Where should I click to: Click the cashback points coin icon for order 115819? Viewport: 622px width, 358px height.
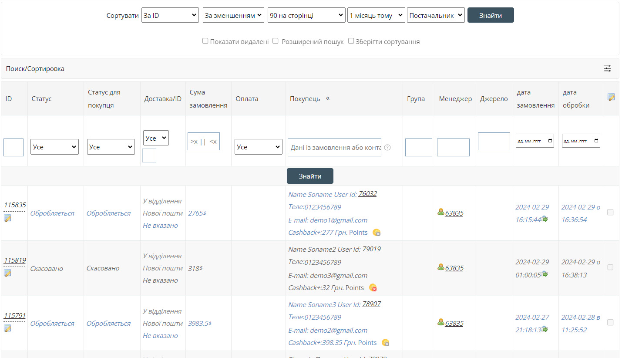[373, 287]
